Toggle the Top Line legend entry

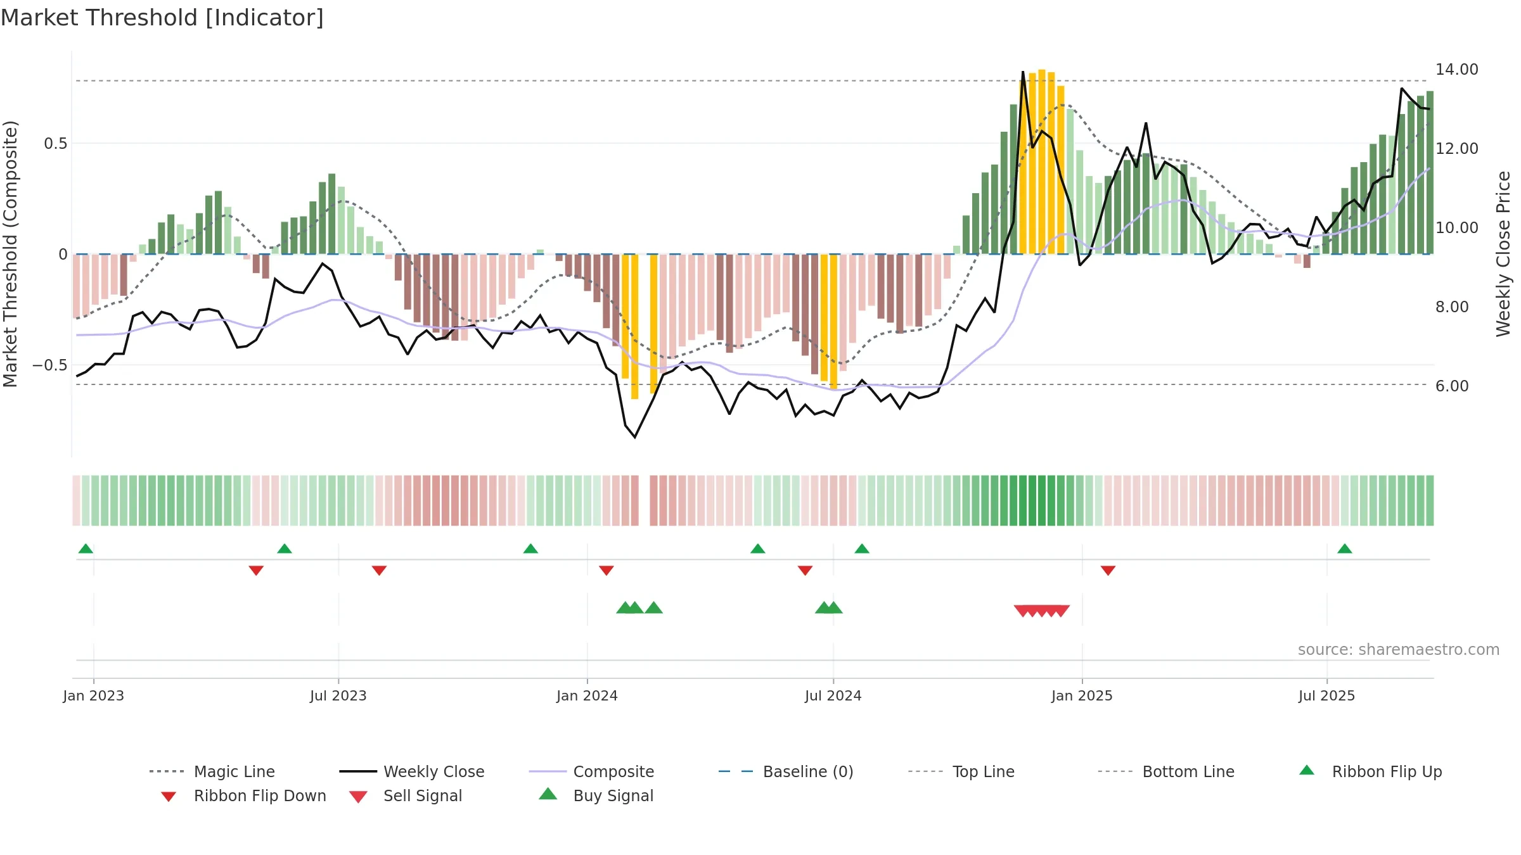[961, 771]
